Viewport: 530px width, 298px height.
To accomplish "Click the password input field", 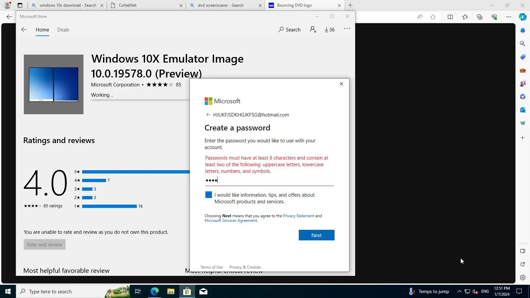I will point(269,180).
